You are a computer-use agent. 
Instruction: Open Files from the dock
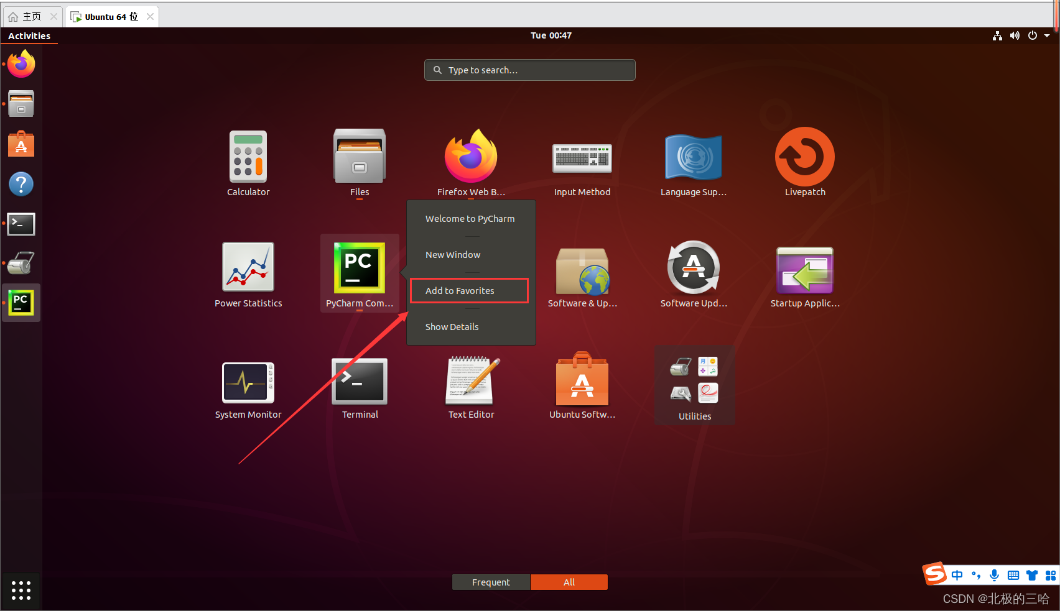[21, 104]
